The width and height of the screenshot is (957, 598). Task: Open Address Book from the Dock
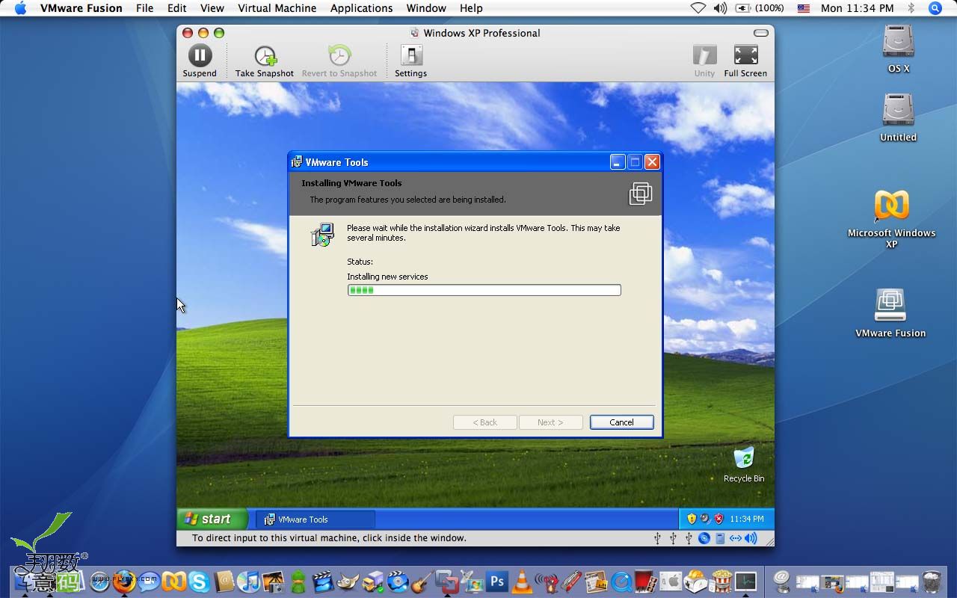pos(224,581)
